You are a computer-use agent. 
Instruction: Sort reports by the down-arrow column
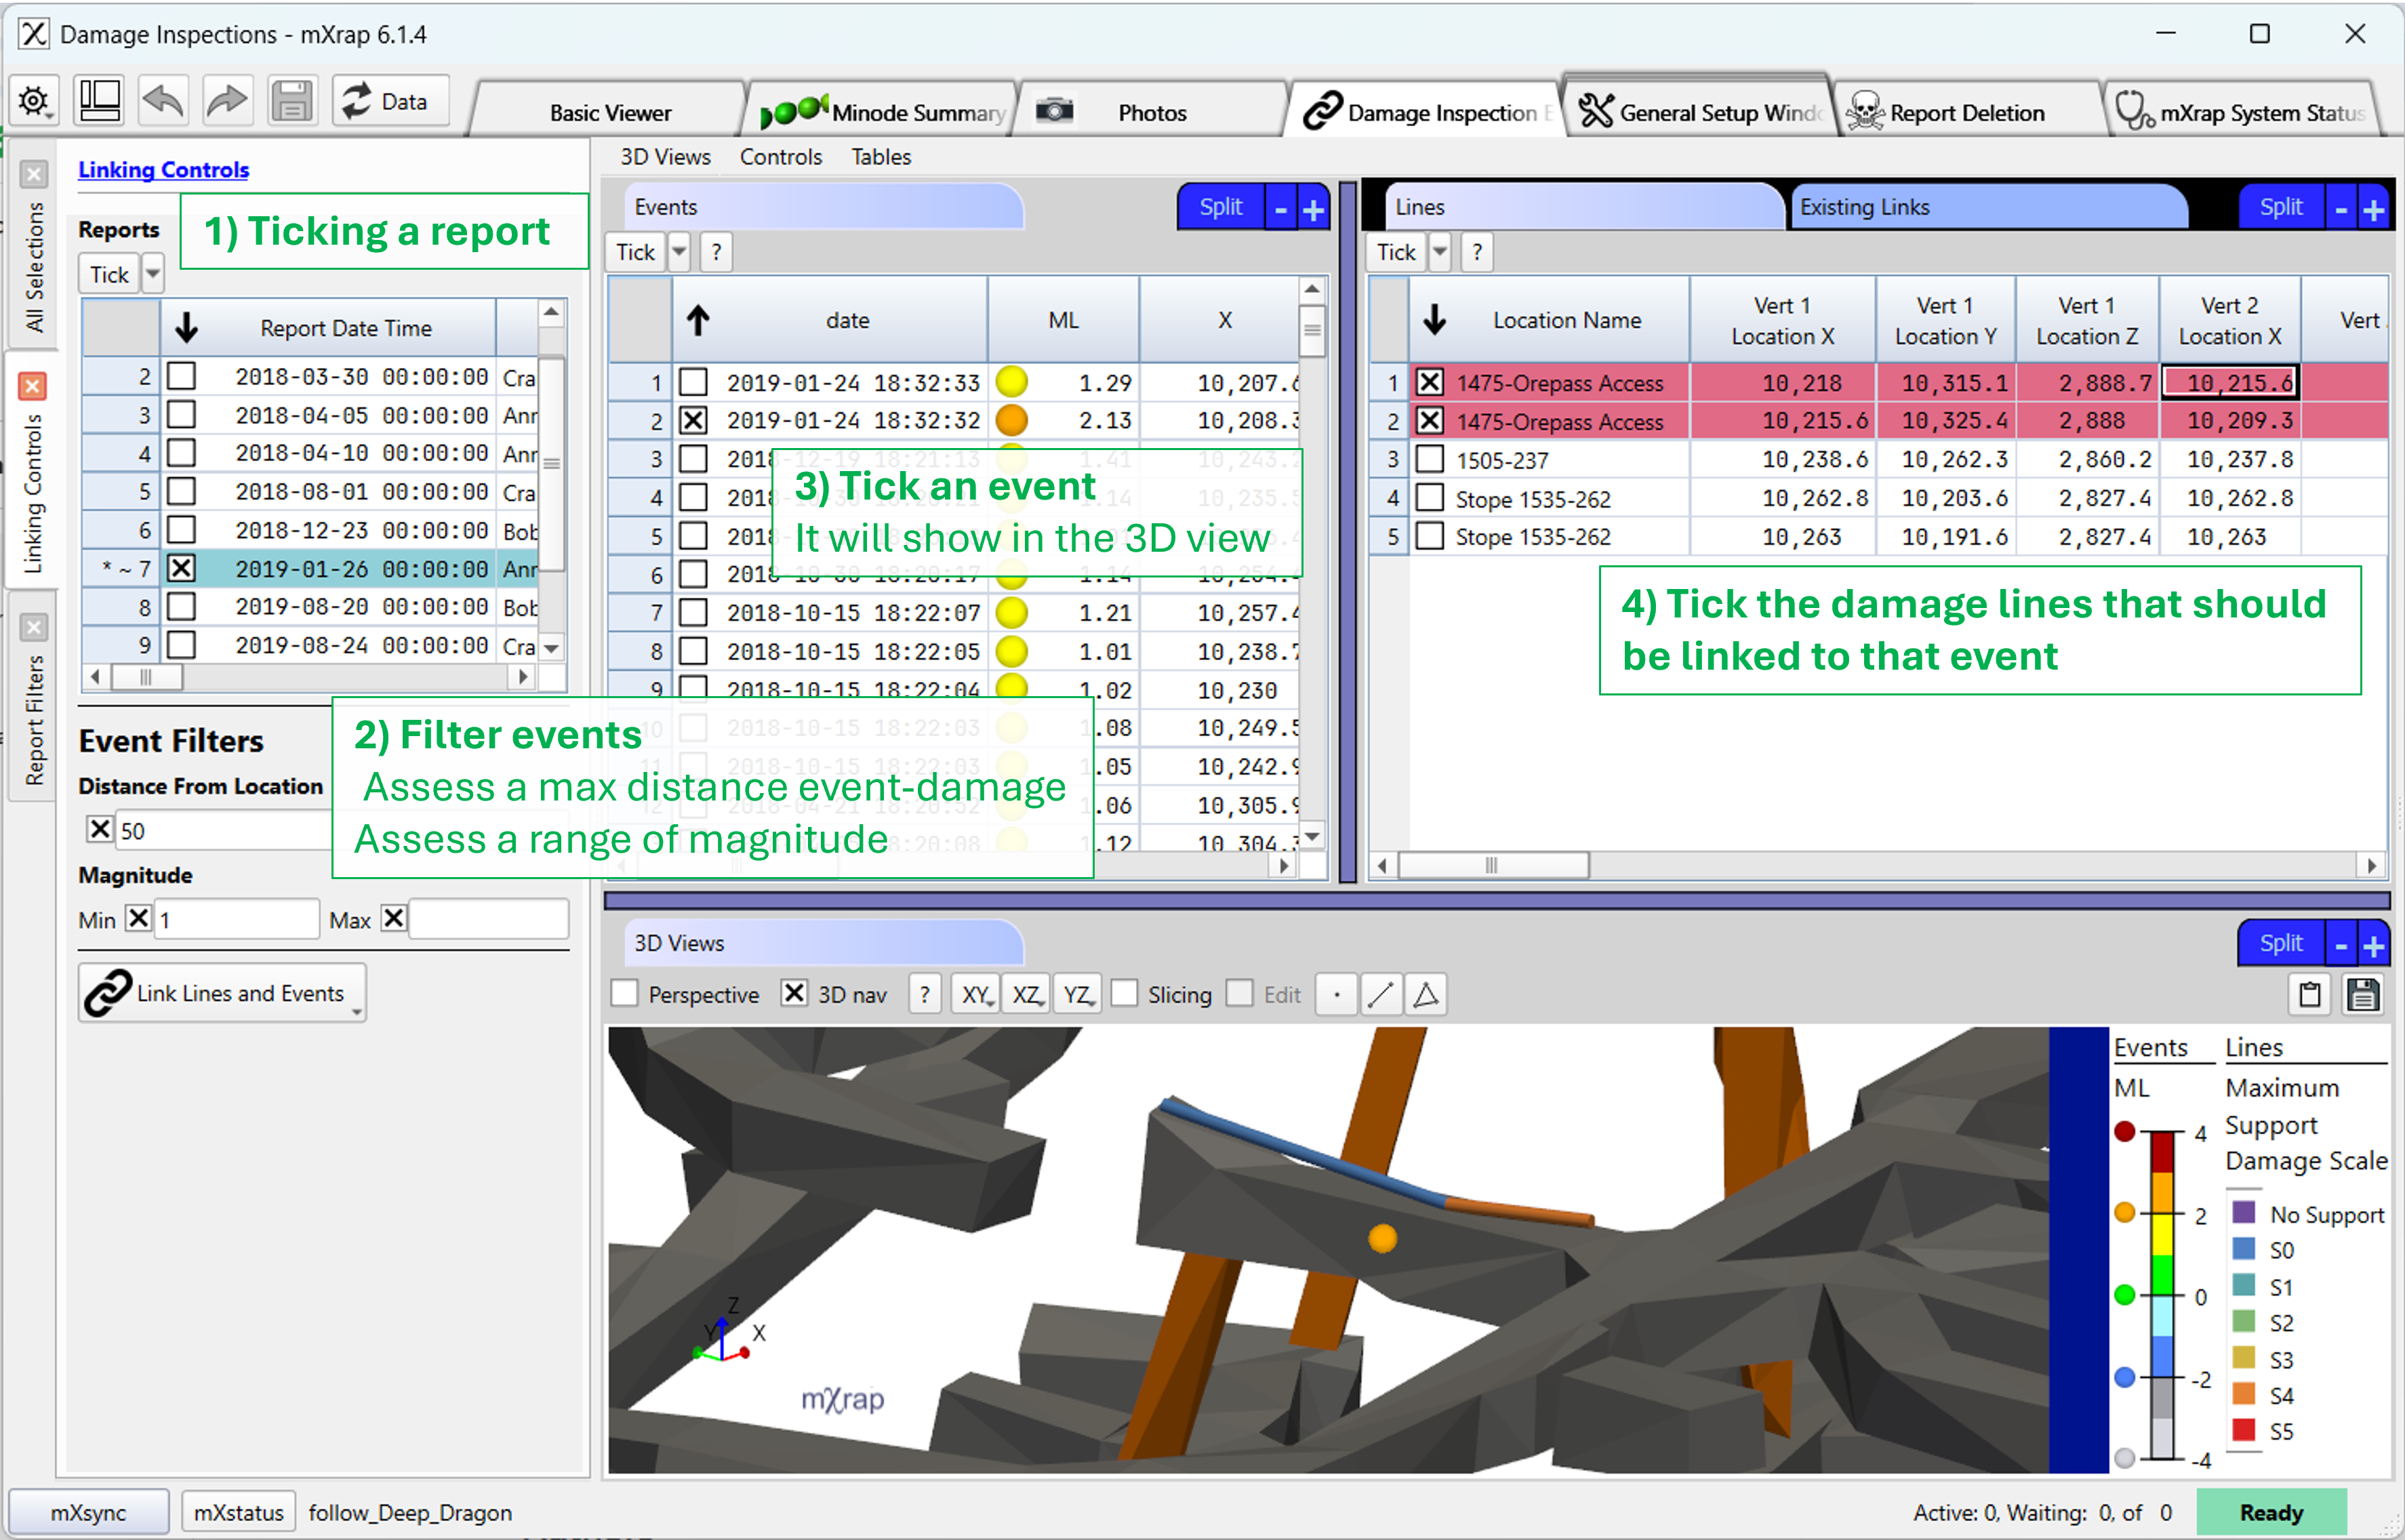(x=186, y=327)
